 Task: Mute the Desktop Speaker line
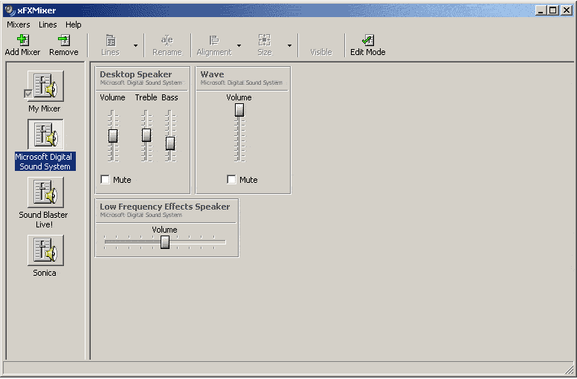[x=106, y=179]
